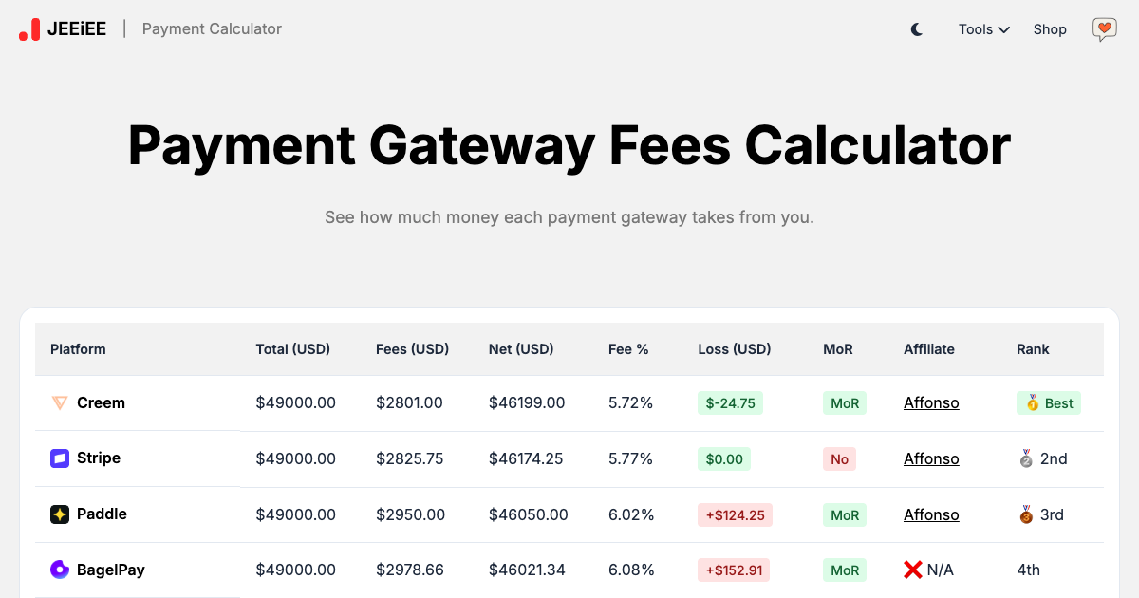The image size is (1139, 598).
Task: Click the bronze medal 3rd rank icon
Action: point(1026,514)
